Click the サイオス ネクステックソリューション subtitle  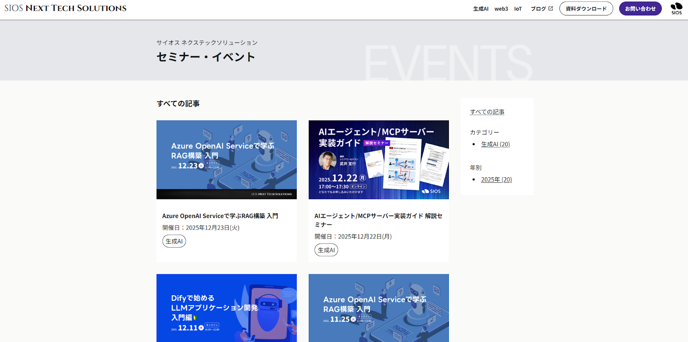[207, 42]
